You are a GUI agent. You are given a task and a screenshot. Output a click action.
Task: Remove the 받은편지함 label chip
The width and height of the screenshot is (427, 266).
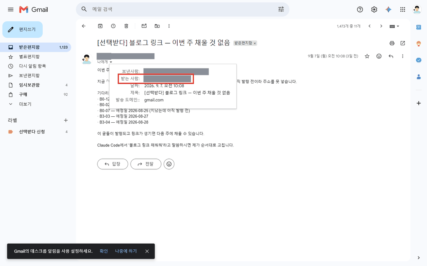255,43
